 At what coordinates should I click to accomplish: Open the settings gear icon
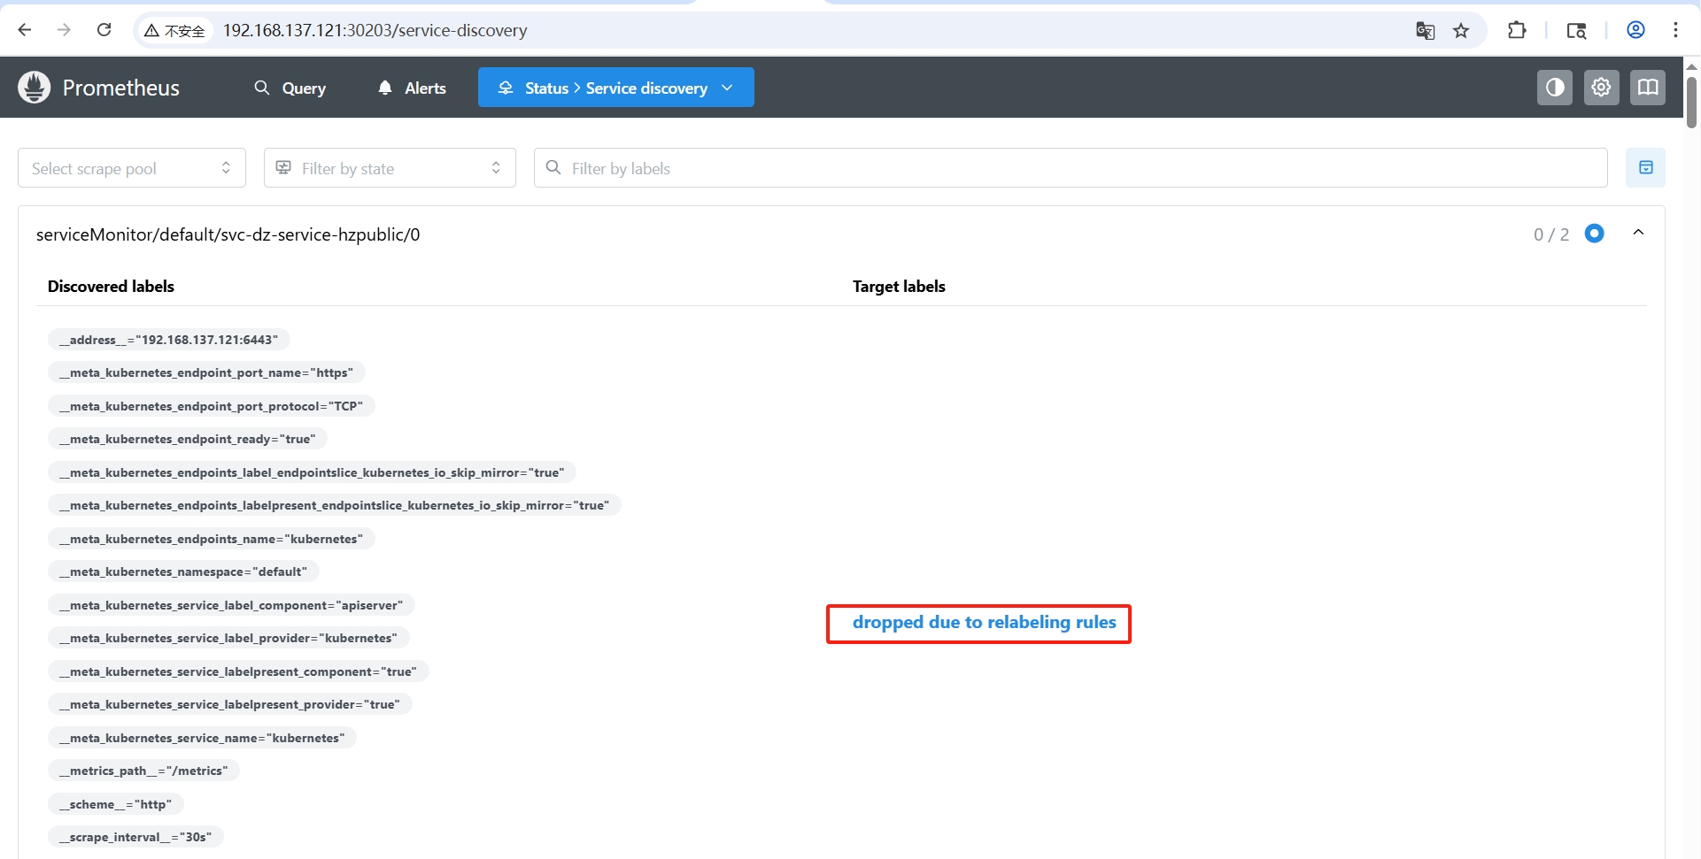1601,88
